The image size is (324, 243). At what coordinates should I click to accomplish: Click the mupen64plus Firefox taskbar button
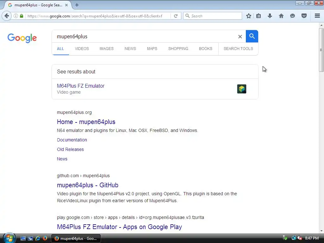(76, 239)
